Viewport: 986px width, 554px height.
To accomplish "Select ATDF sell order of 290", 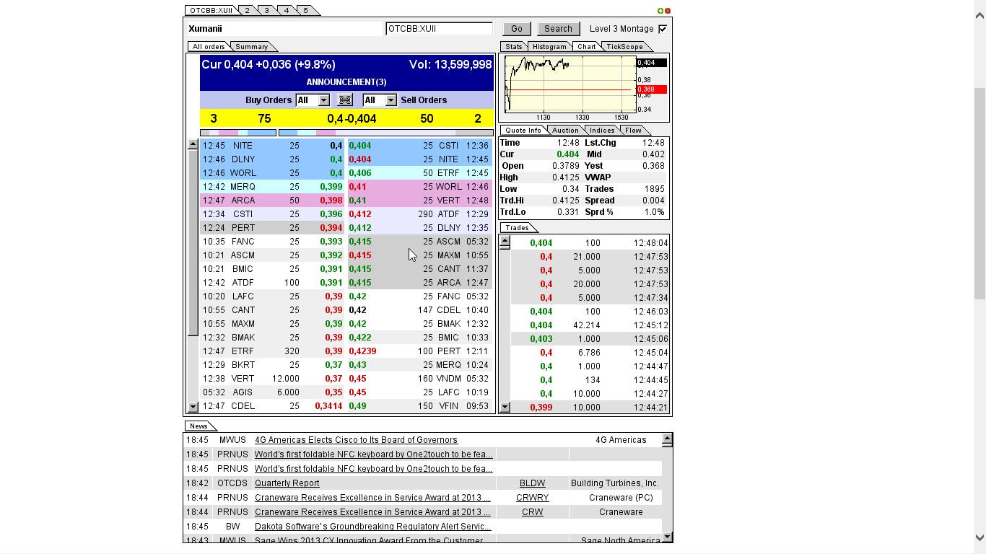I will coord(419,214).
